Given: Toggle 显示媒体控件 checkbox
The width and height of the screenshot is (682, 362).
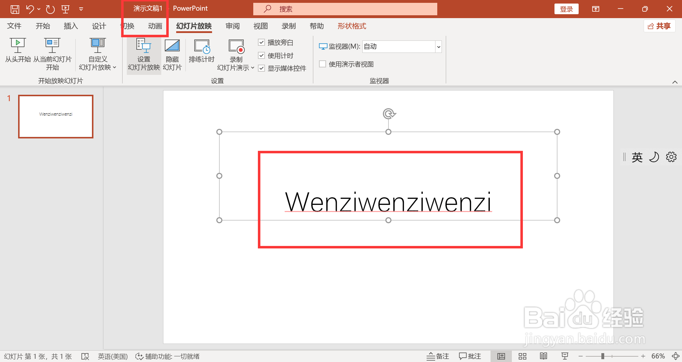Looking at the screenshot, I should click(261, 68).
